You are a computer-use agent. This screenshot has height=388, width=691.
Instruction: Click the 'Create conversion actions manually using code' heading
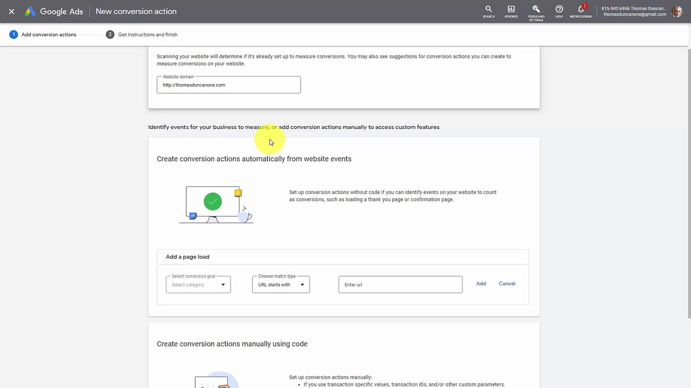pos(232,344)
